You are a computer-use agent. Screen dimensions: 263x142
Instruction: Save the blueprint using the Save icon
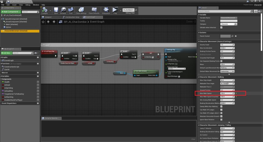(x=56, y=11)
